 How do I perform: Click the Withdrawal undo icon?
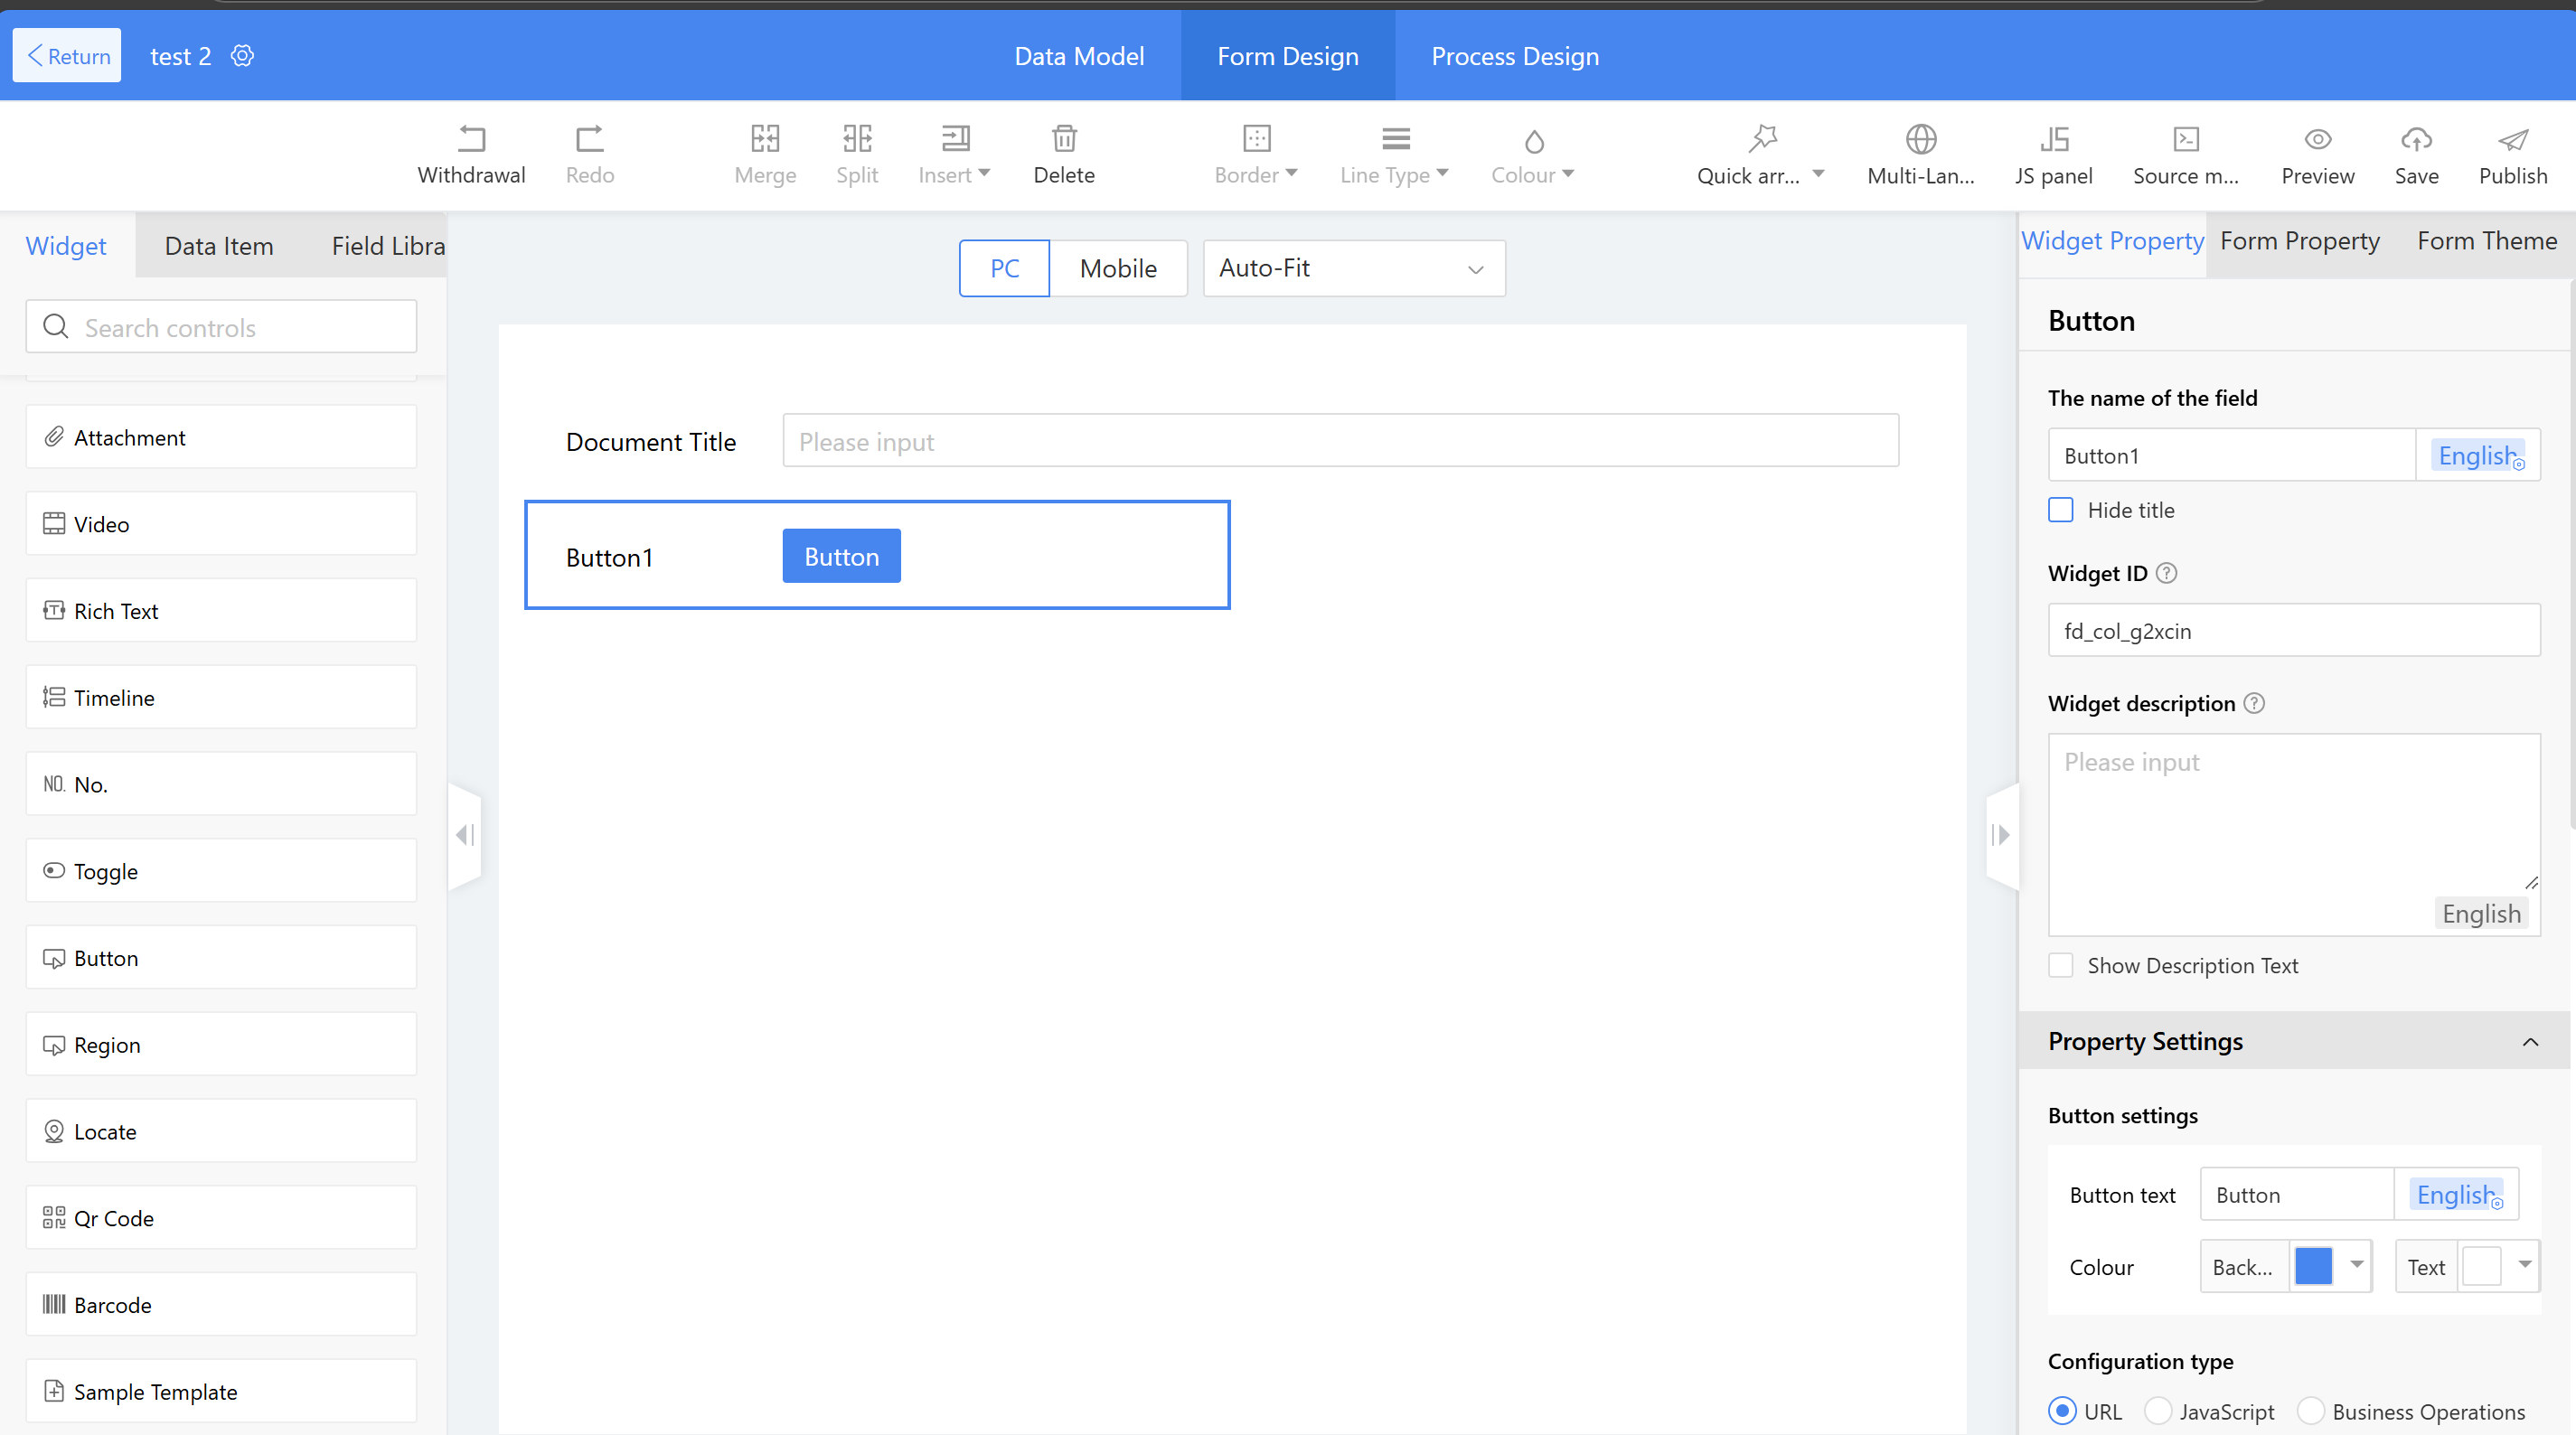pyautogui.click(x=471, y=139)
